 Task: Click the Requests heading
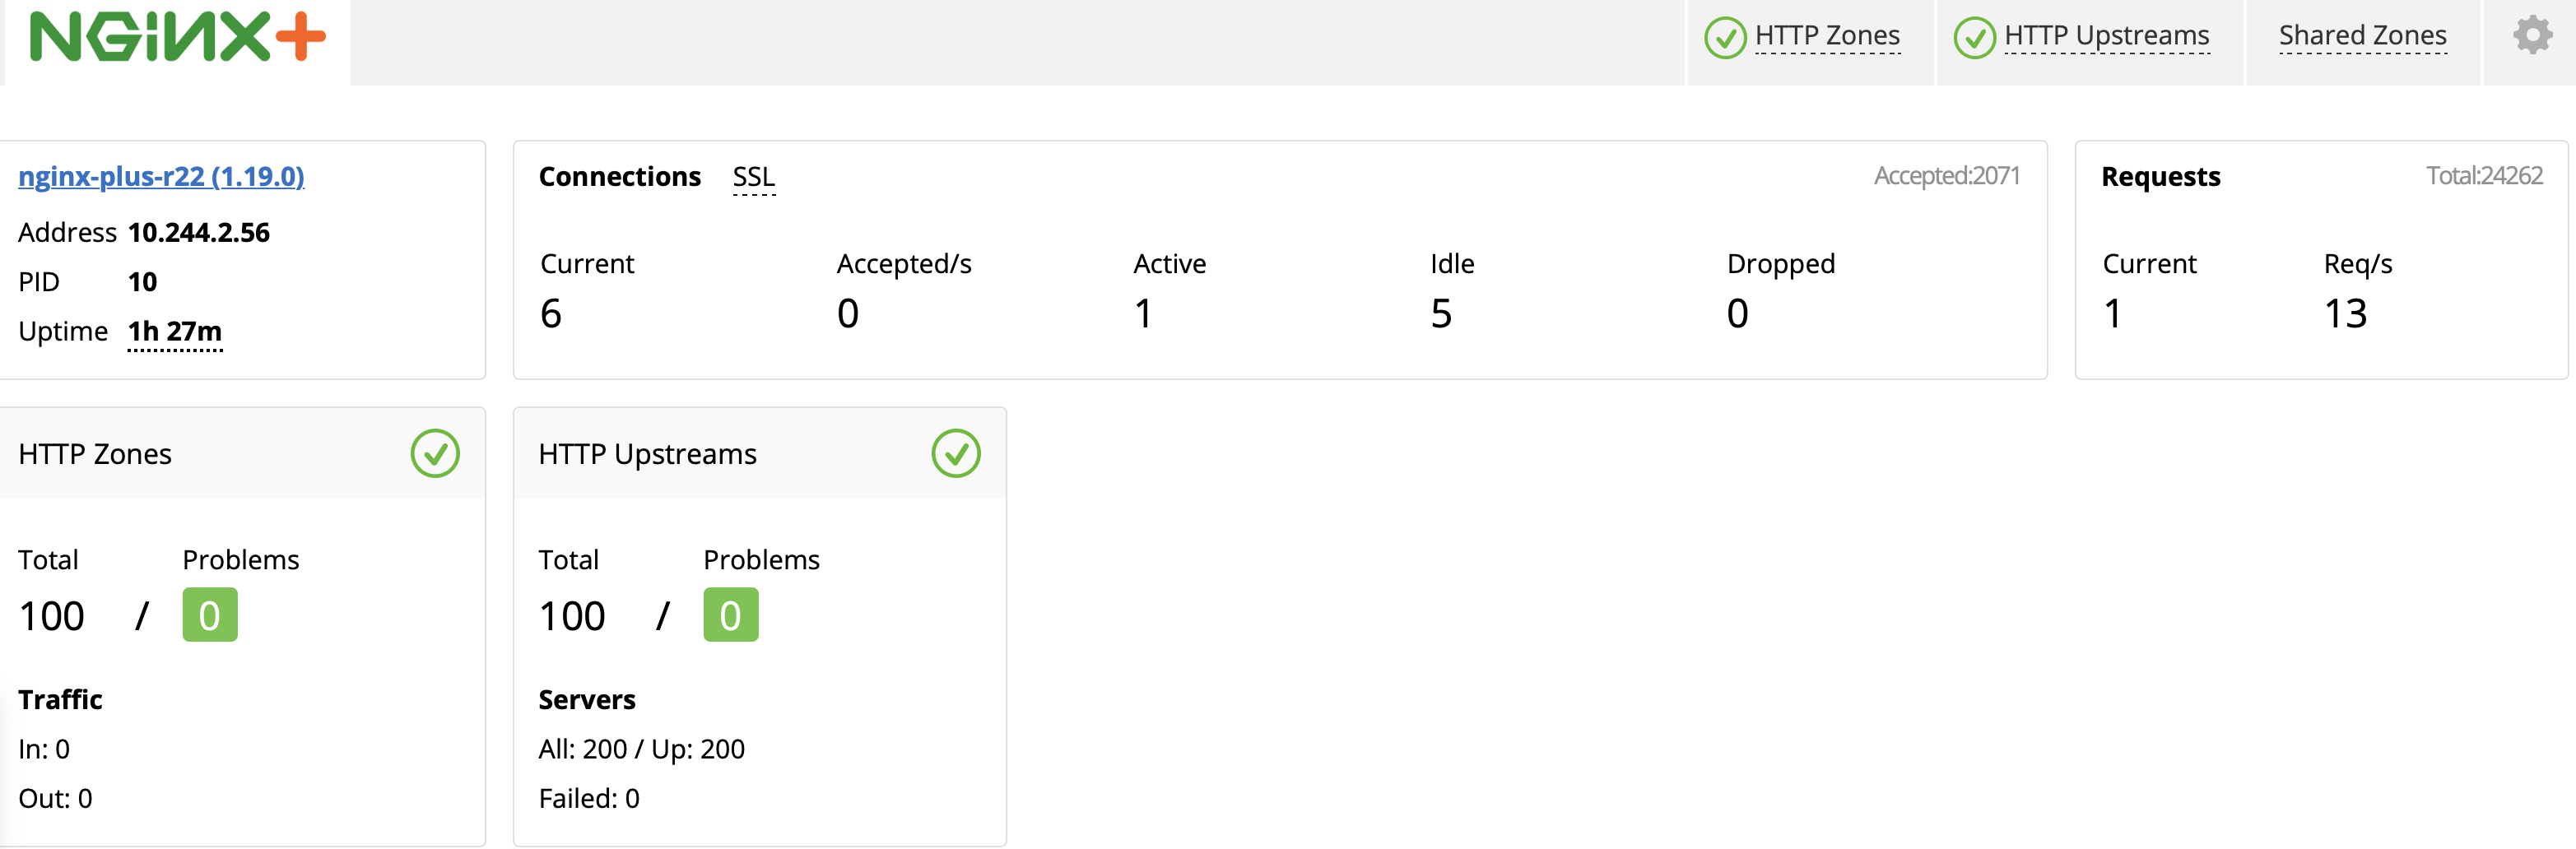2160,176
